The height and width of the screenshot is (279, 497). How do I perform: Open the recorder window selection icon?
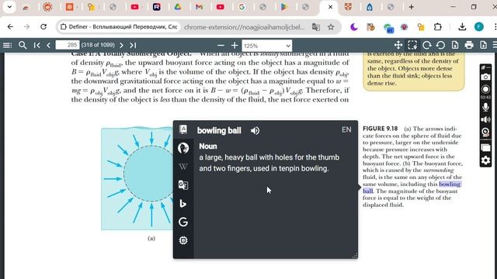point(485,148)
